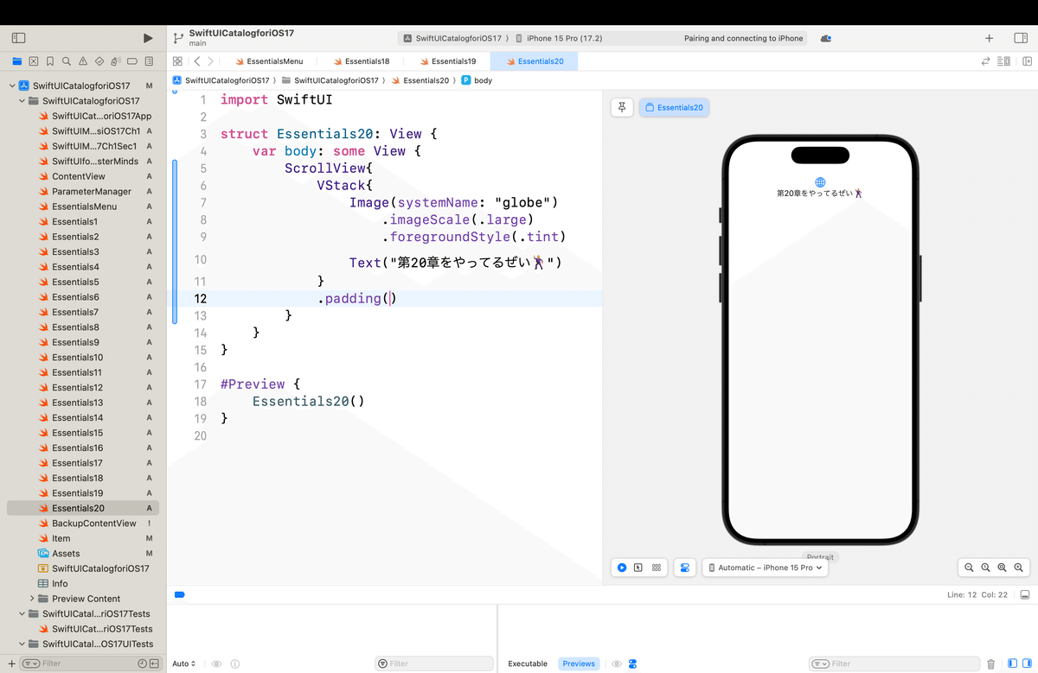Viewport: 1038px width, 673px height.
Task: Switch preview to Selectable mode
Action: [x=638, y=568]
